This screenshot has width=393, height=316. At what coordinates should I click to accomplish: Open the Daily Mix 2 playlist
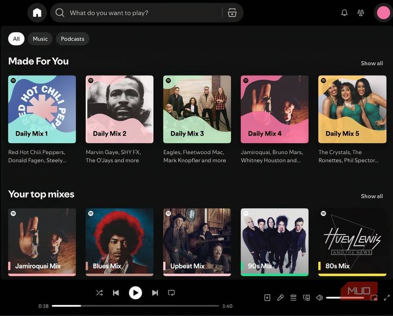pyautogui.click(x=119, y=109)
